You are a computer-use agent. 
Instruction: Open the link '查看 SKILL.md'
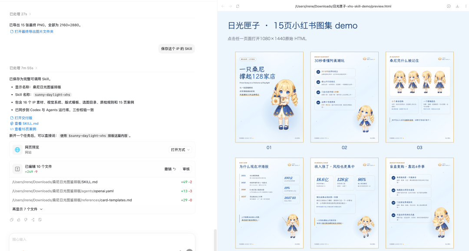[24, 124]
